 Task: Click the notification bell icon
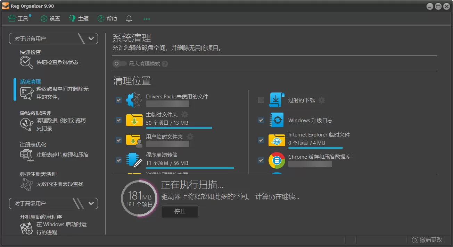click(x=129, y=18)
